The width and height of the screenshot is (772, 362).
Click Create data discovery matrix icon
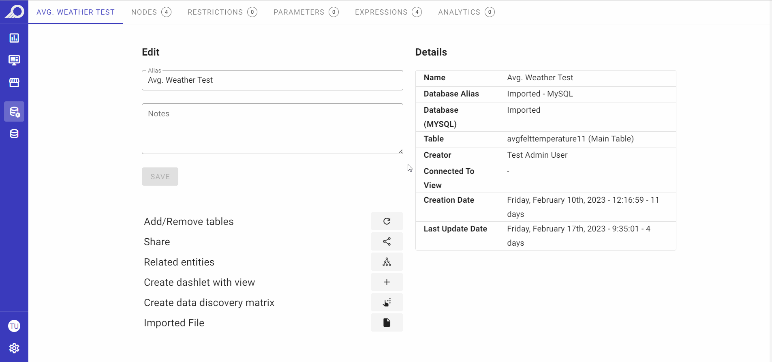coord(387,302)
